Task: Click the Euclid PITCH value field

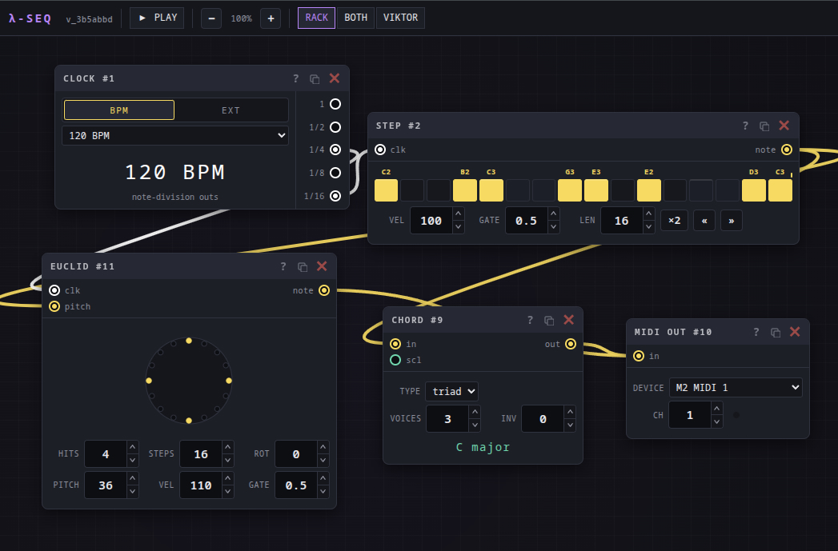Action: 106,485
